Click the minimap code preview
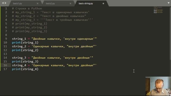 coord(158,10)
